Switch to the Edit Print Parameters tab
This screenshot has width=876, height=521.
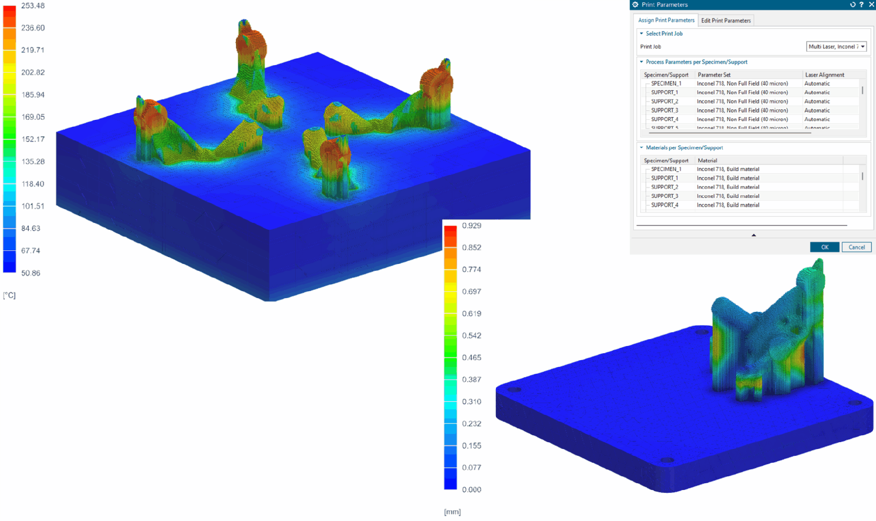[x=725, y=20]
